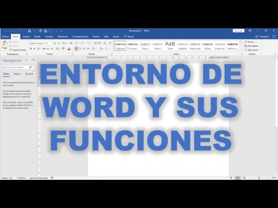Viewport: 278px width, 208px height.
Task: Click Buscar in the Edición group
Action: click(x=250, y=42)
